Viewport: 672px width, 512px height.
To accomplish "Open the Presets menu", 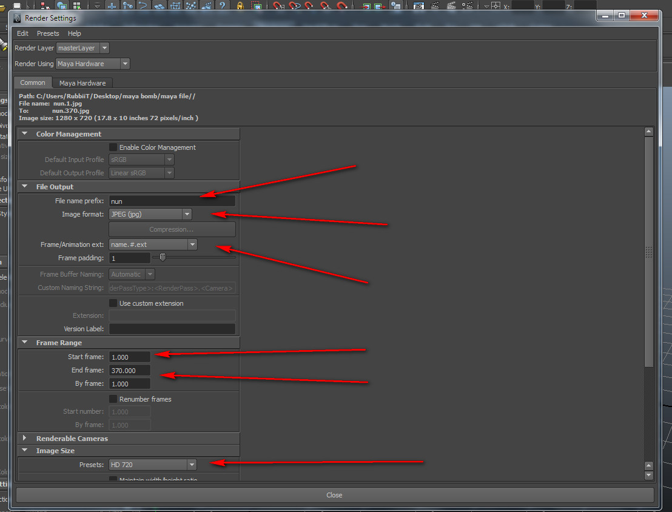I will click(x=48, y=33).
